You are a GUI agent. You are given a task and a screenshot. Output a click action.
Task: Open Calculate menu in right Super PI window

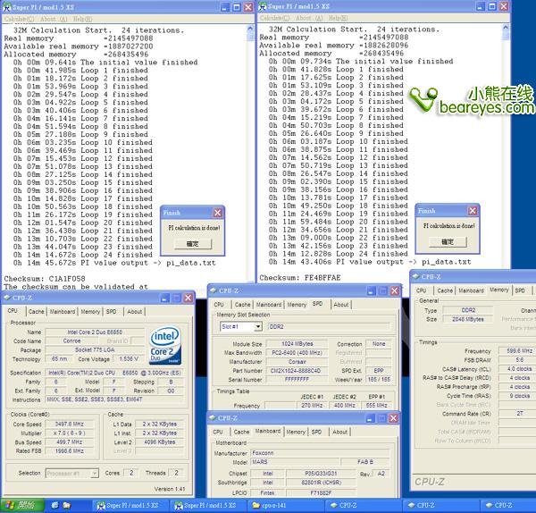(x=274, y=18)
